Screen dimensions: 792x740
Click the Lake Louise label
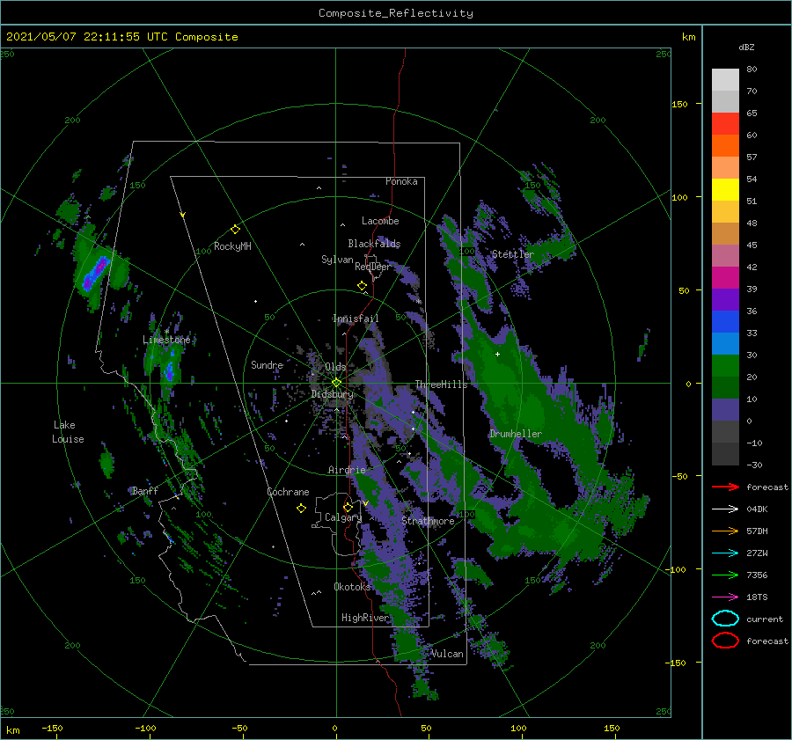point(68,432)
